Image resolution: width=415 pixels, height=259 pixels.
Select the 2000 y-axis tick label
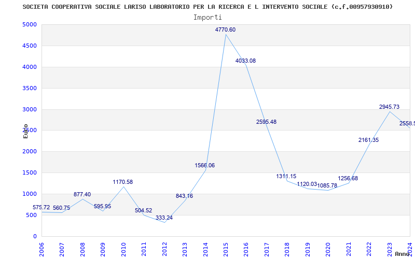pyautogui.click(x=30, y=151)
